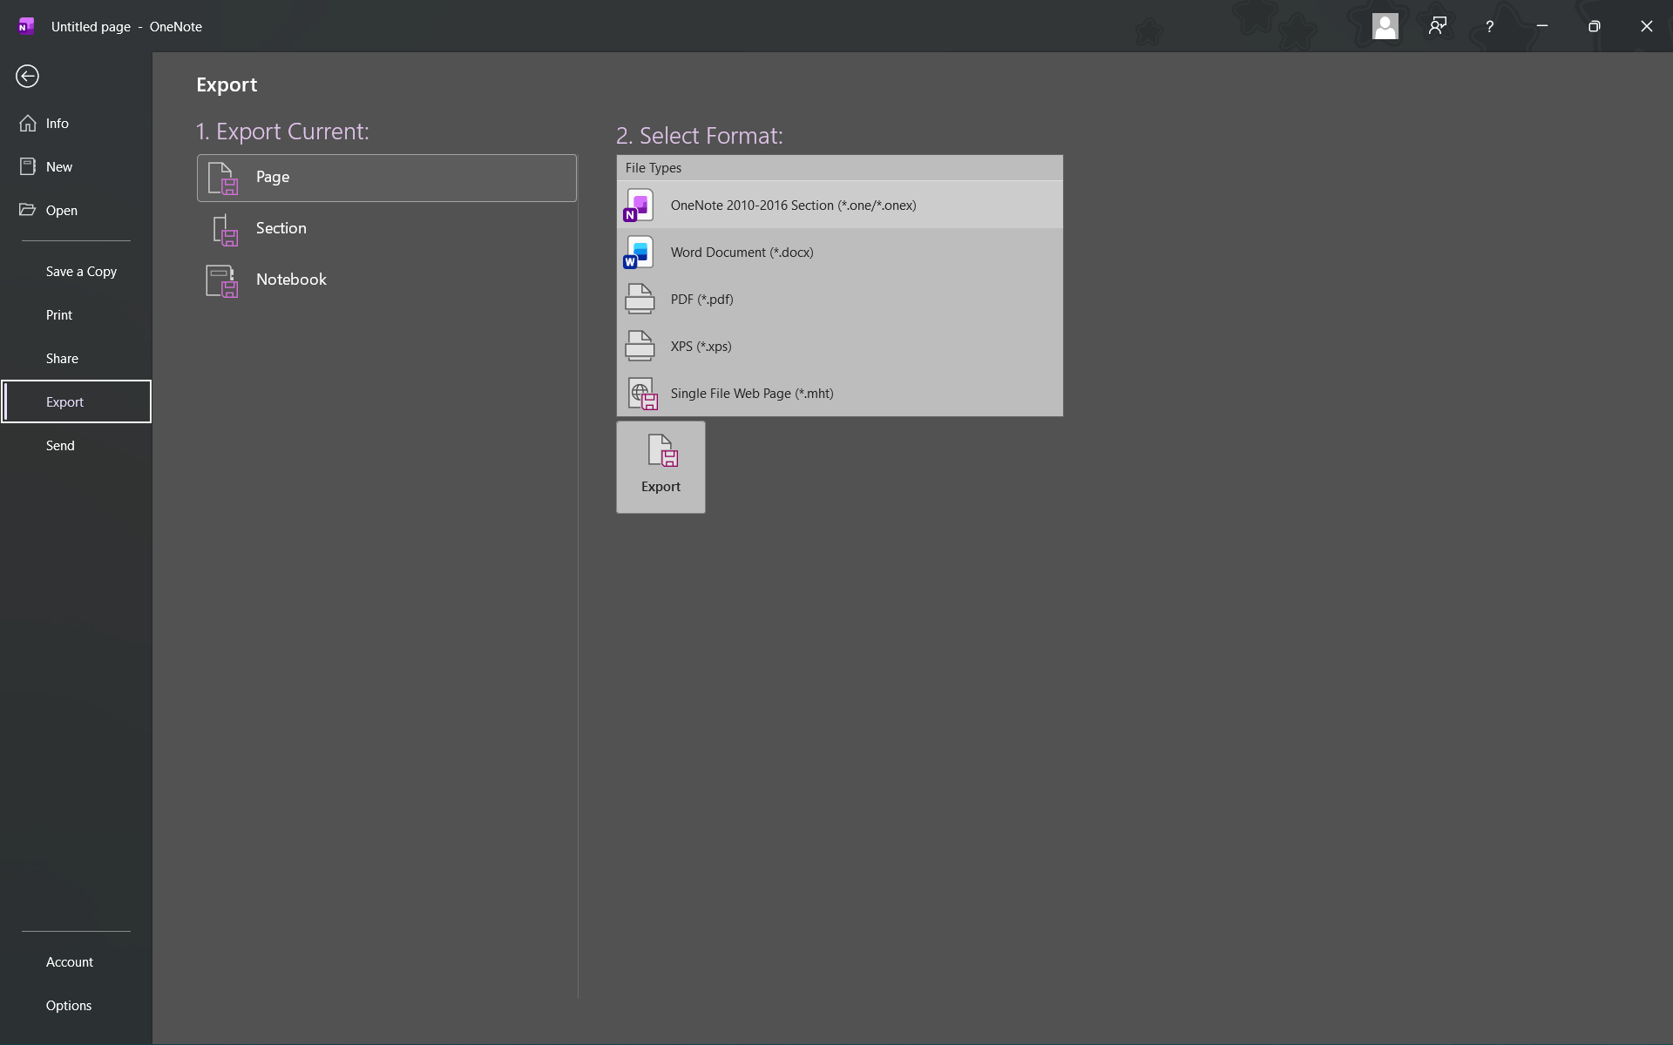Click the Info home icon
The image size is (1673, 1045).
[x=28, y=123]
